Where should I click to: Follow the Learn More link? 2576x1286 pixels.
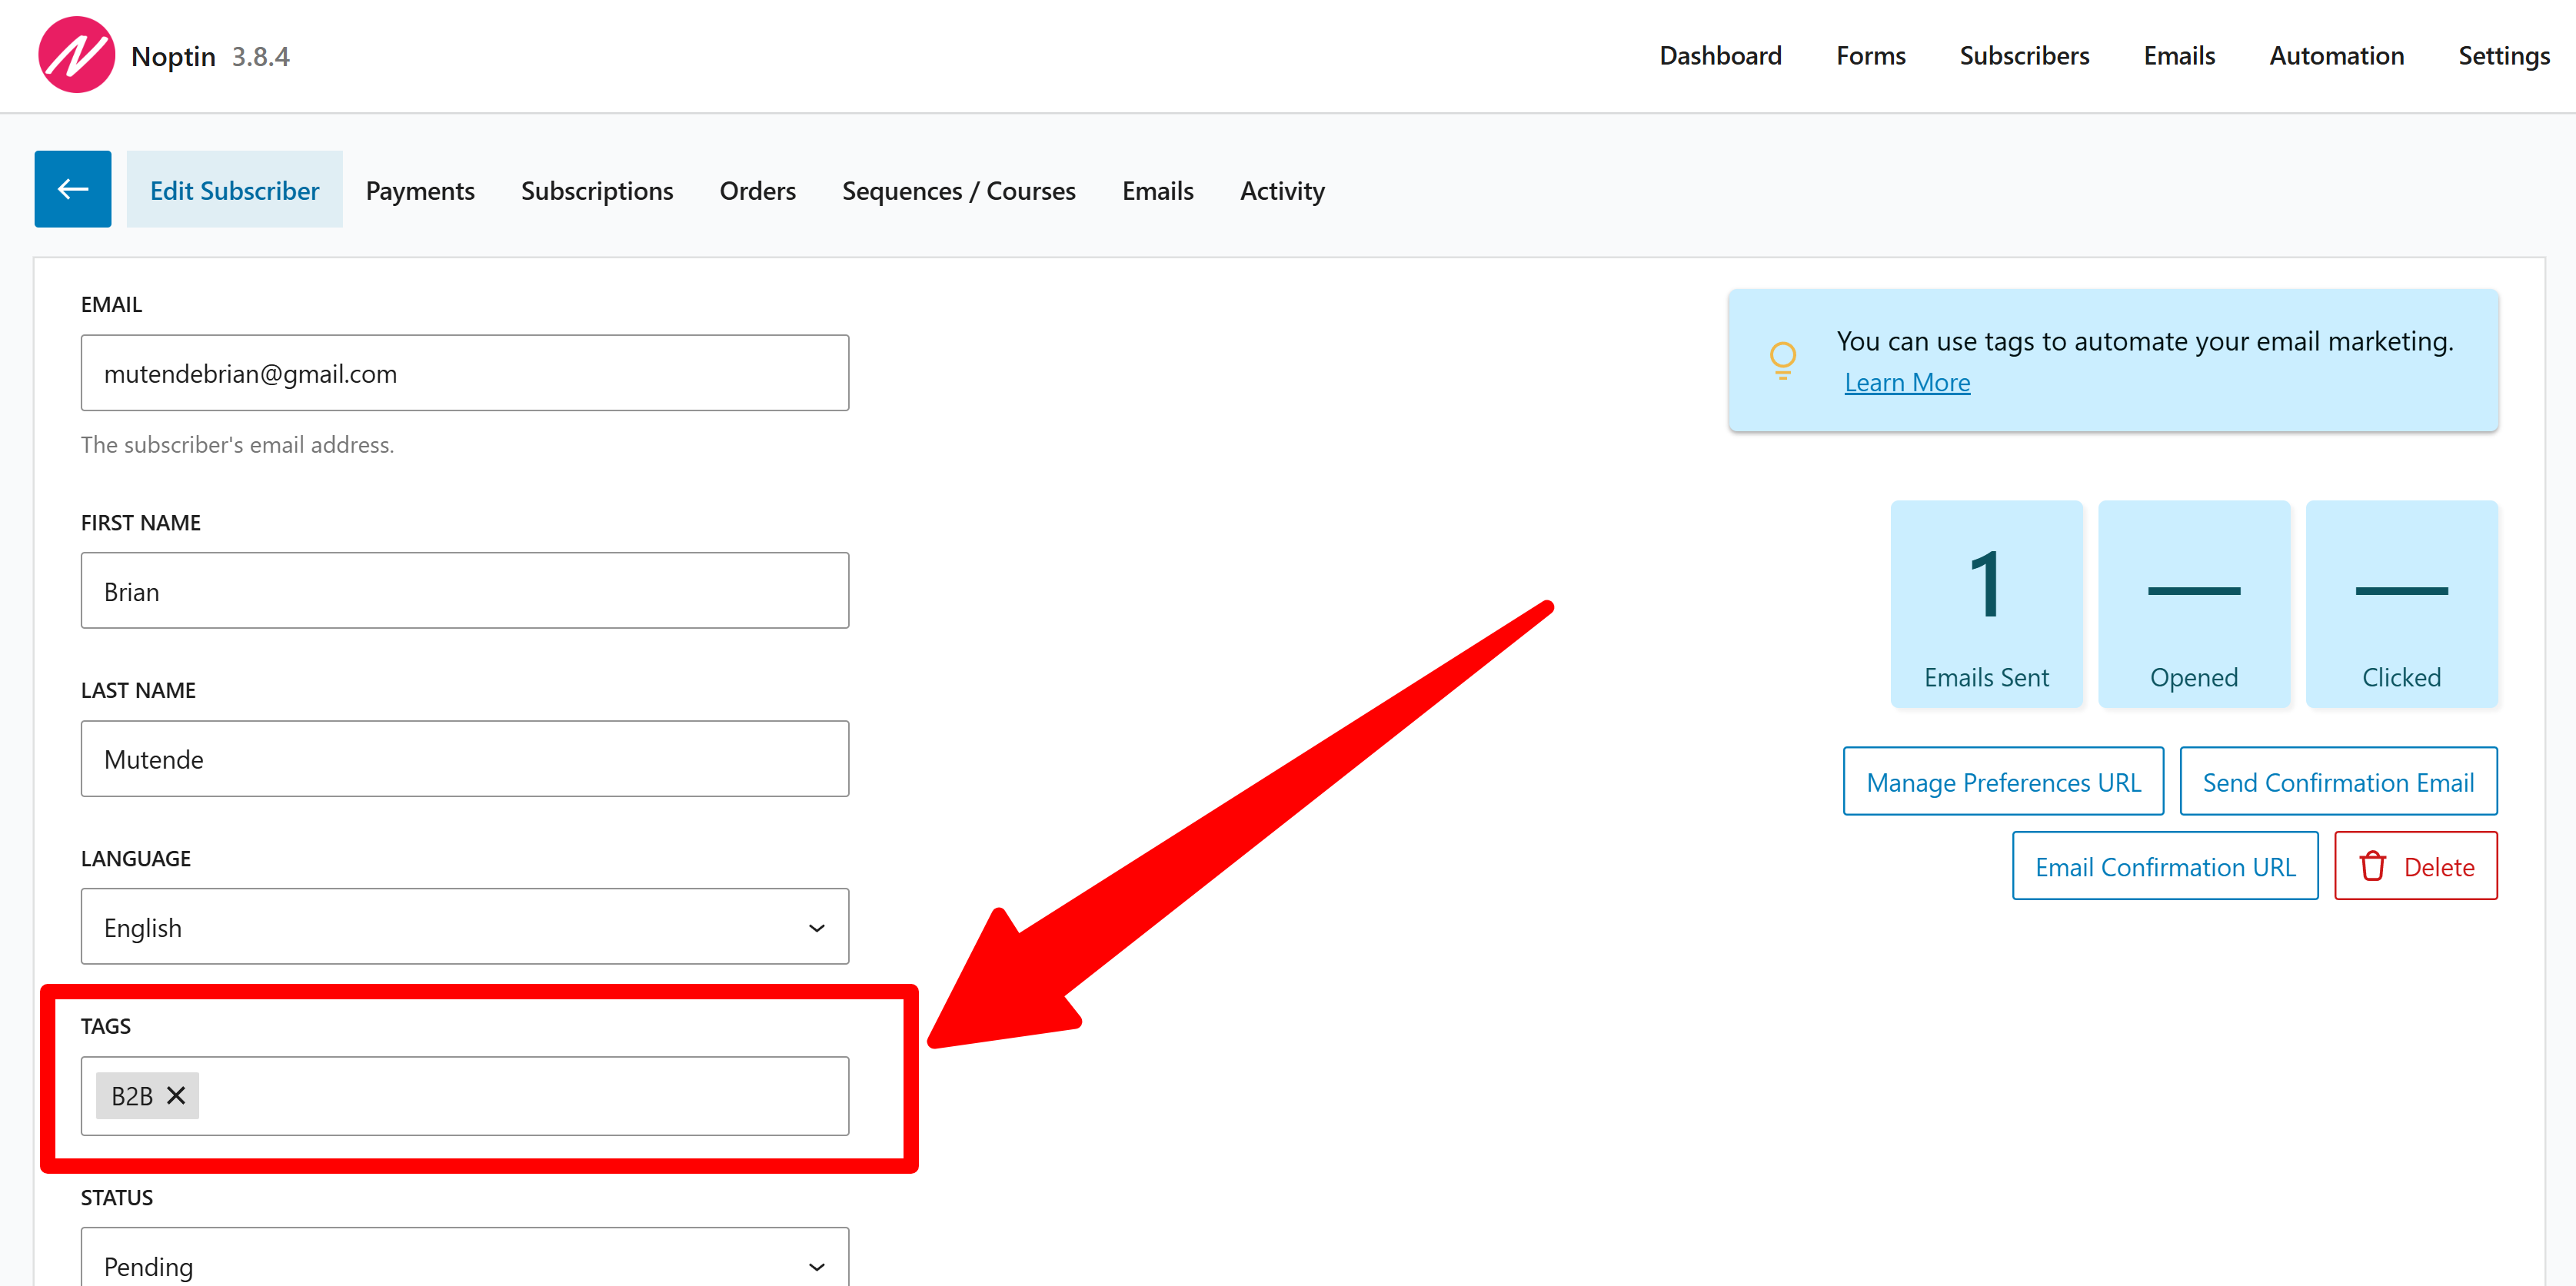point(1907,383)
